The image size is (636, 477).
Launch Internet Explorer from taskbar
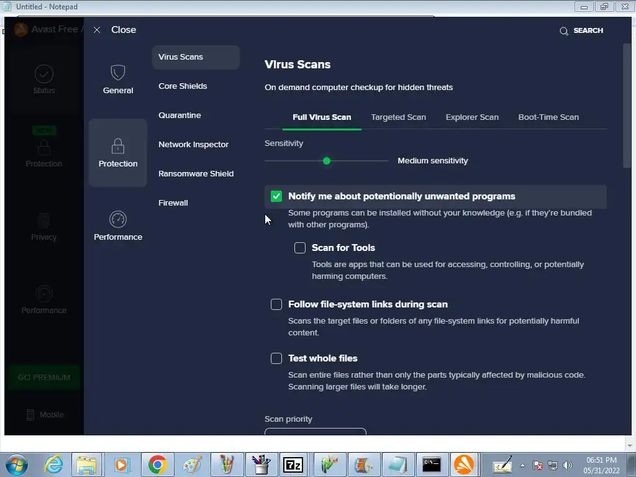(x=53, y=465)
